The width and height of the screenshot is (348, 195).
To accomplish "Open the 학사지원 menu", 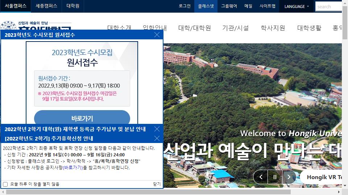I will point(273,28).
